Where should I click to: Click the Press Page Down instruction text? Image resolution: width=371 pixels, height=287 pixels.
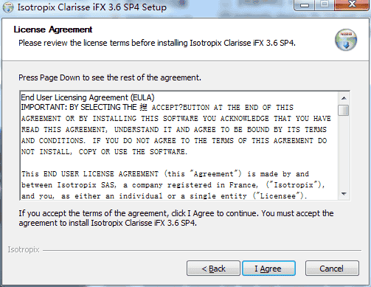click(x=110, y=77)
